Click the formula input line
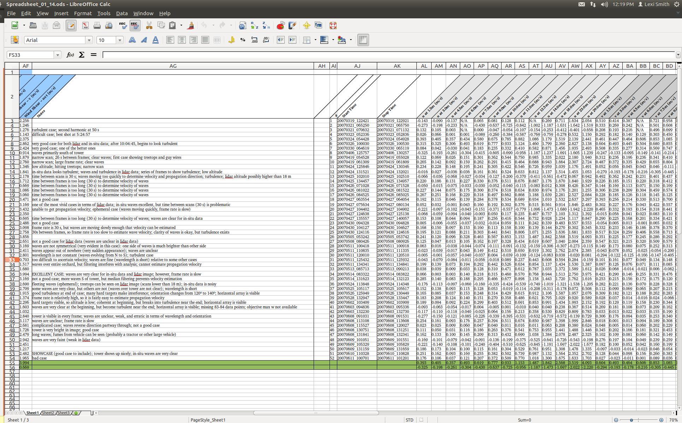 (x=389, y=55)
